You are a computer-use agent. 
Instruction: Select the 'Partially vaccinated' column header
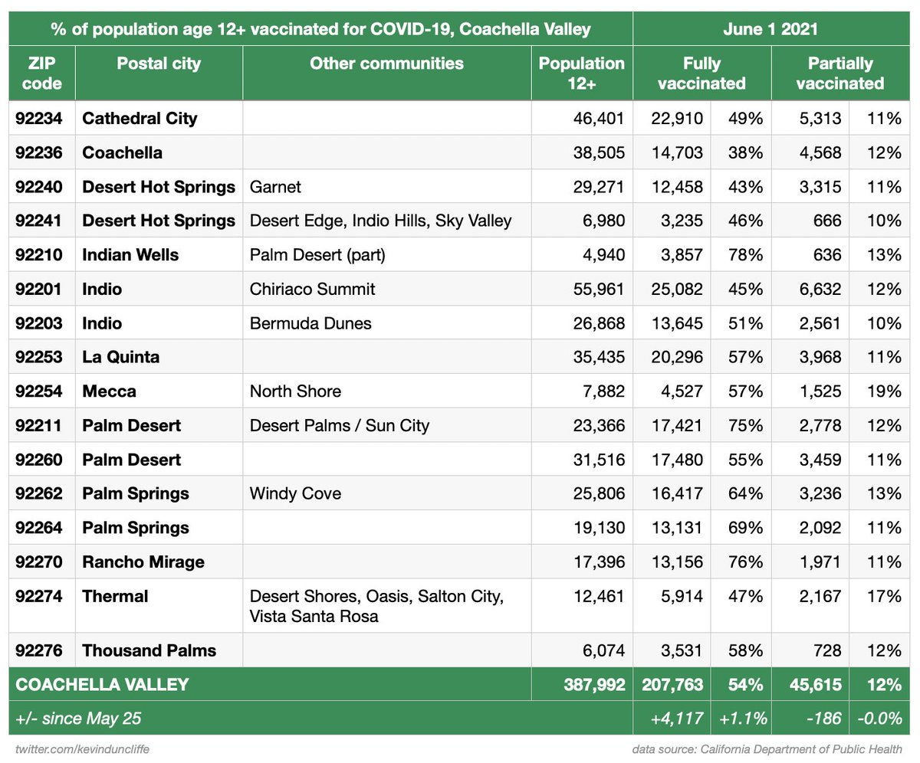point(840,73)
